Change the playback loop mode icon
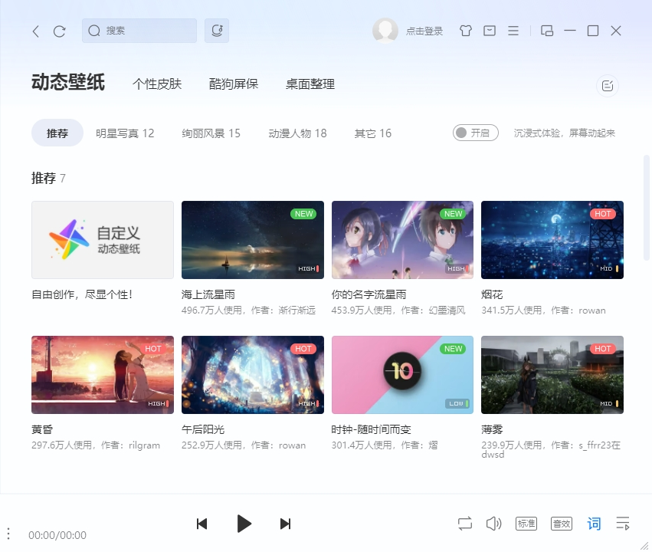 pyautogui.click(x=464, y=523)
